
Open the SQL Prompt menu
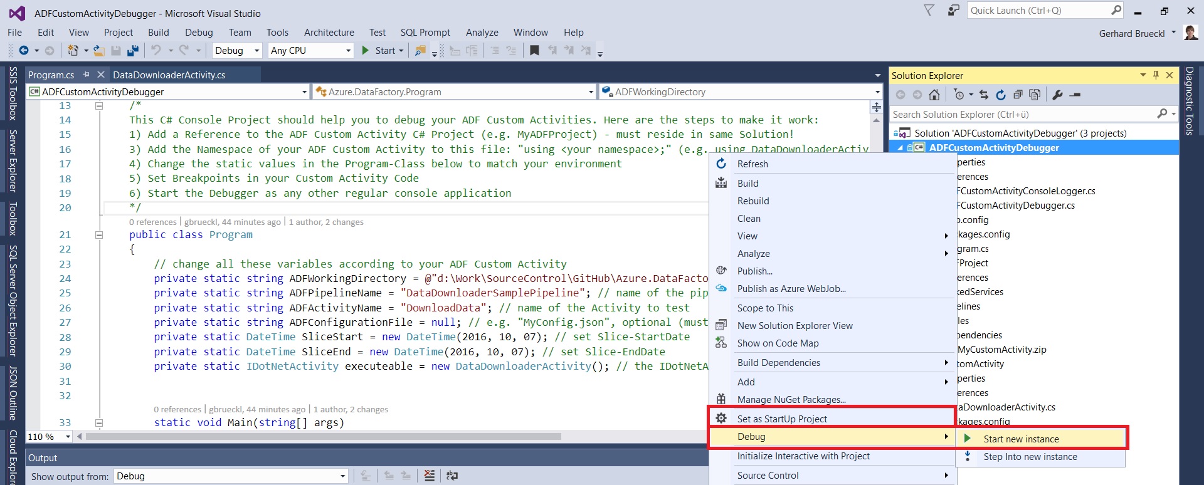coord(425,32)
